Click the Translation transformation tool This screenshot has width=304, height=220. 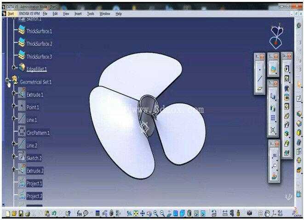[273, 96]
